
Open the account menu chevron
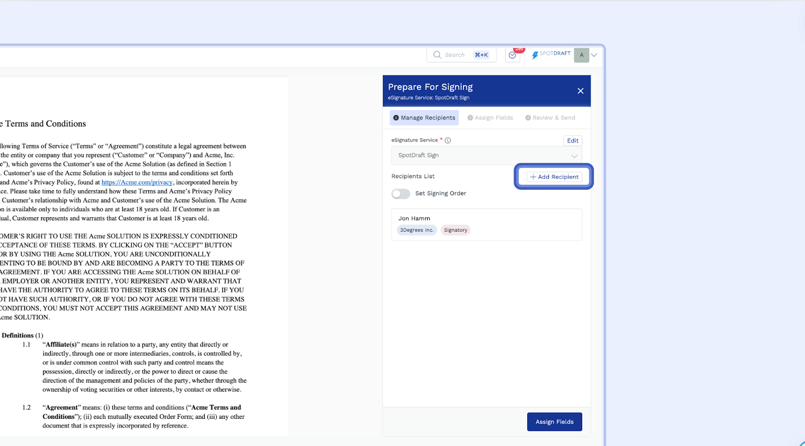coord(594,55)
